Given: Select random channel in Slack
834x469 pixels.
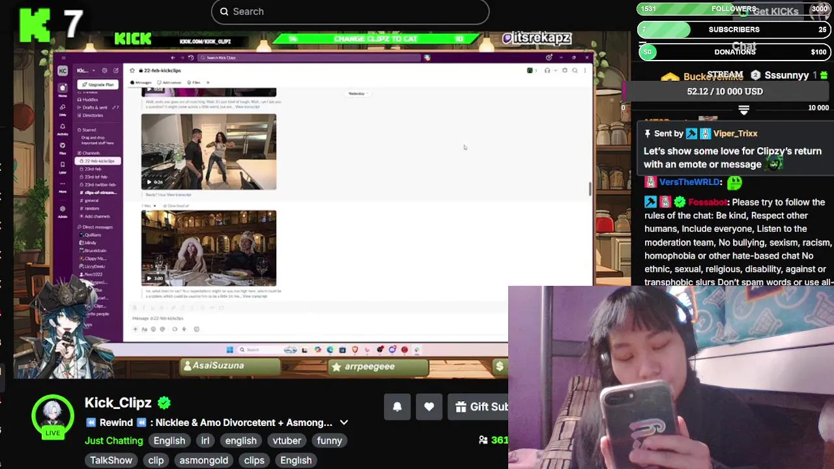Looking at the screenshot, I should point(90,208).
